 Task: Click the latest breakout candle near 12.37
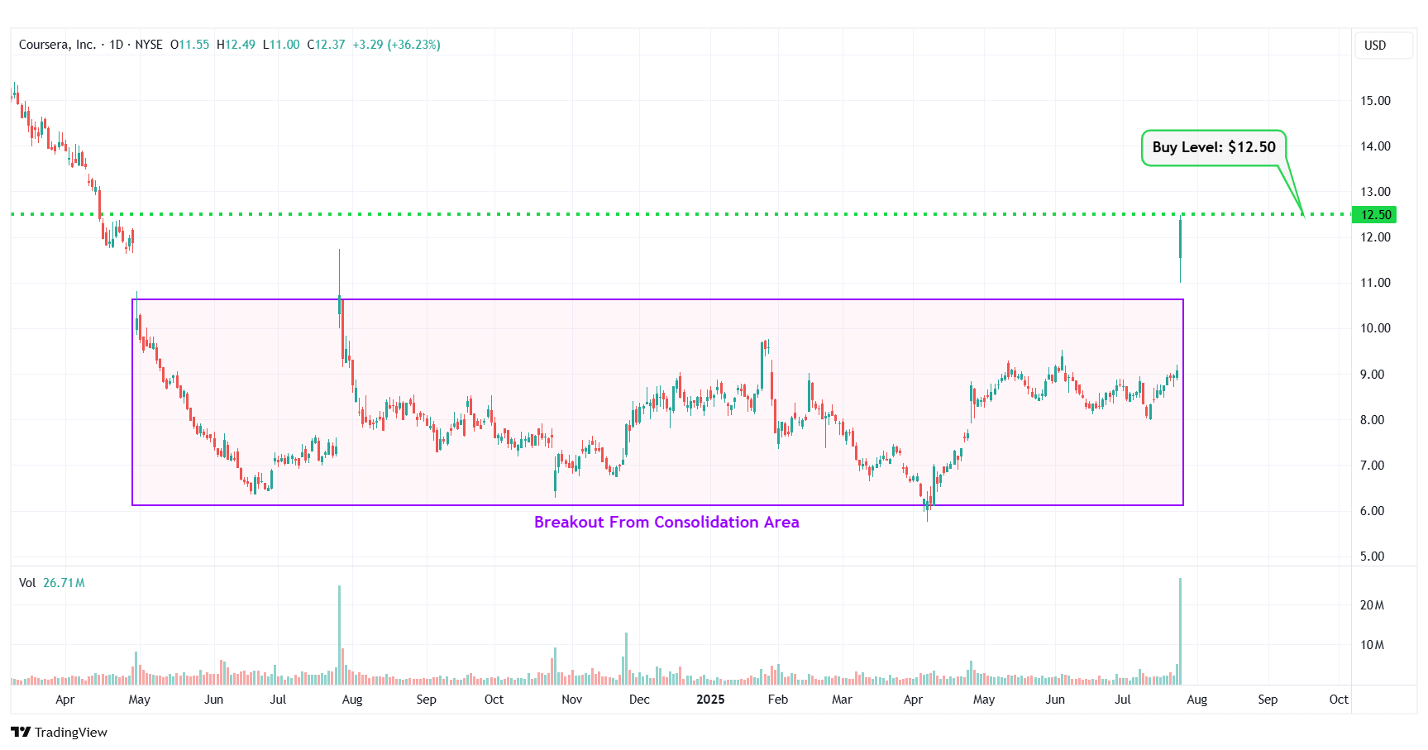pos(1180,238)
